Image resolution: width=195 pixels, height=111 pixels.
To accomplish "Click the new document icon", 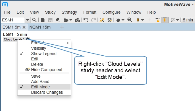I will point(43,20).
